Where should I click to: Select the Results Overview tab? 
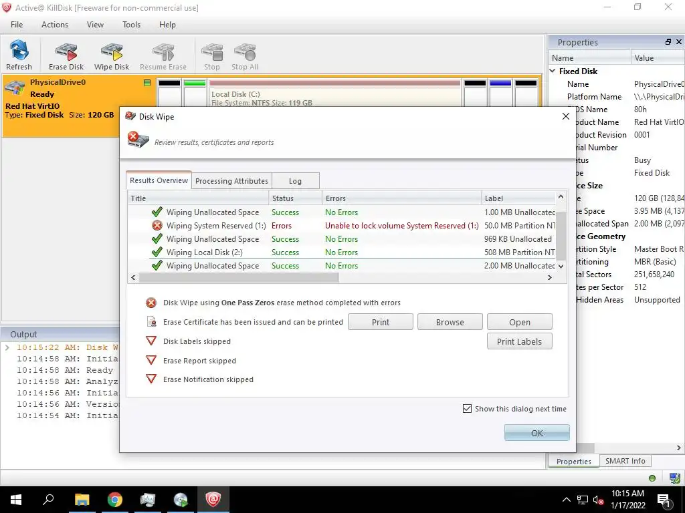tap(159, 180)
